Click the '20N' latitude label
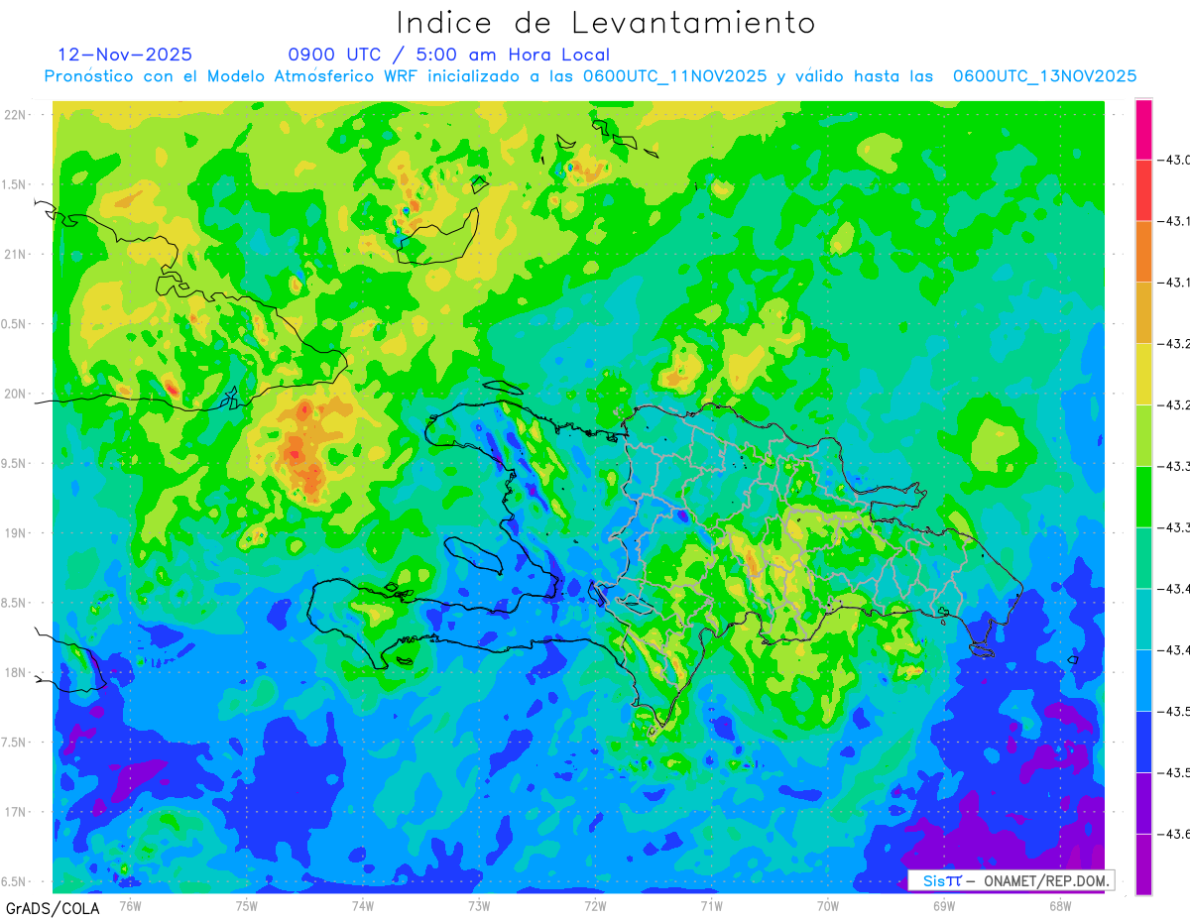The width and height of the screenshot is (1190, 919). click(14, 394)
